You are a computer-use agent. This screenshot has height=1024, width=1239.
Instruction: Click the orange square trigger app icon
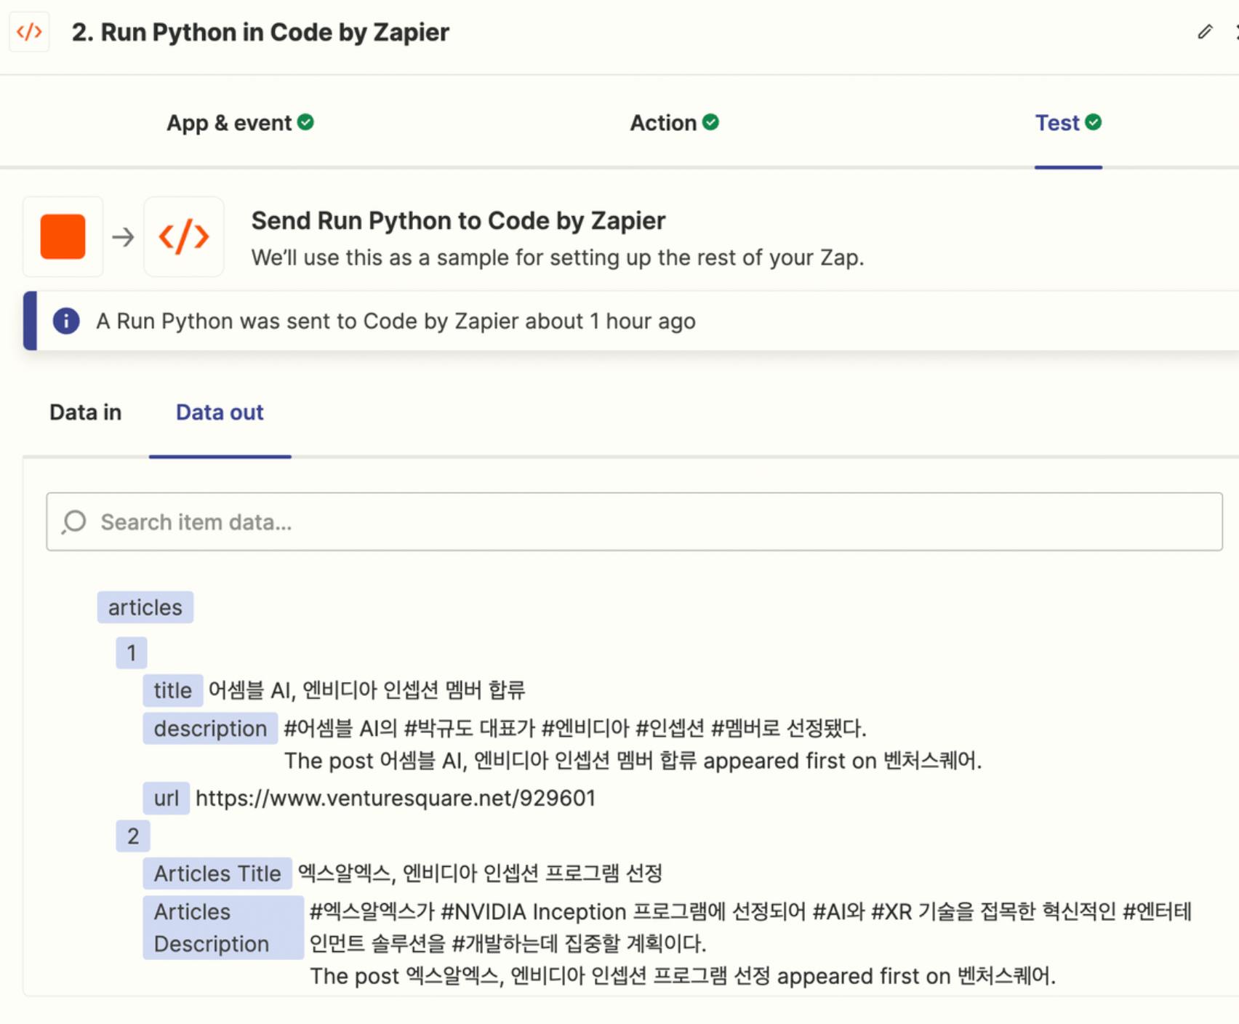[63, 236]
